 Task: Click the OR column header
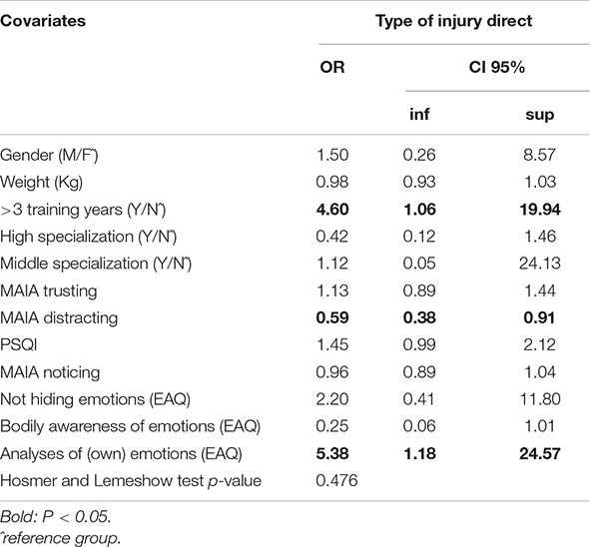[x=332, y=67]
